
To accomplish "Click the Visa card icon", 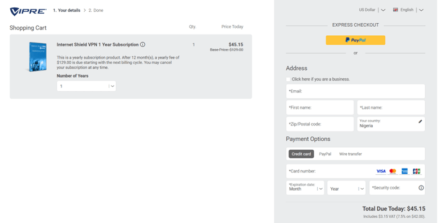I will [381, 171].
